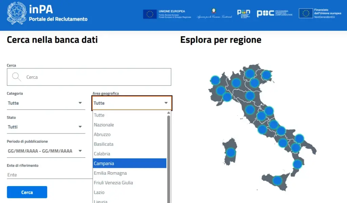The image size is (347, 203).
Task: Select Basilicata in the area list
Action: coord(129,144)
